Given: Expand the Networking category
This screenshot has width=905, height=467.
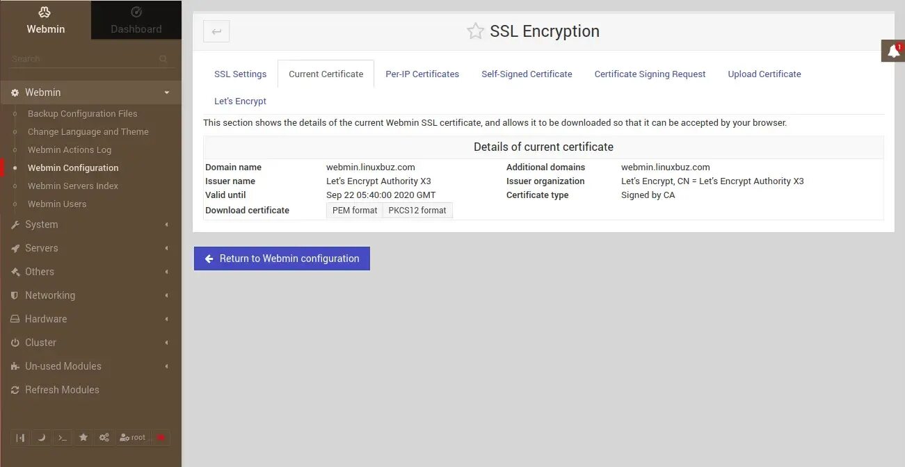Looking at the screenshot, I should (x=90, y=295).
